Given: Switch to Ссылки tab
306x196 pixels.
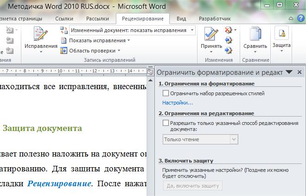Looking at the screenshot, I should [x=64, y=19].
